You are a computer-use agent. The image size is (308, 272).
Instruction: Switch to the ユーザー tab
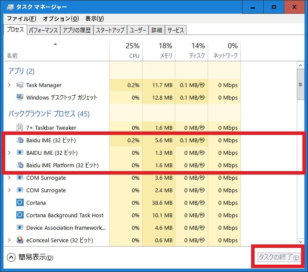[138, 30]
